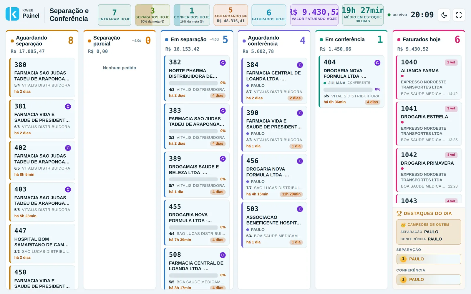
Task: Enter fullscreen mode via expand icon
Action: 459,15
